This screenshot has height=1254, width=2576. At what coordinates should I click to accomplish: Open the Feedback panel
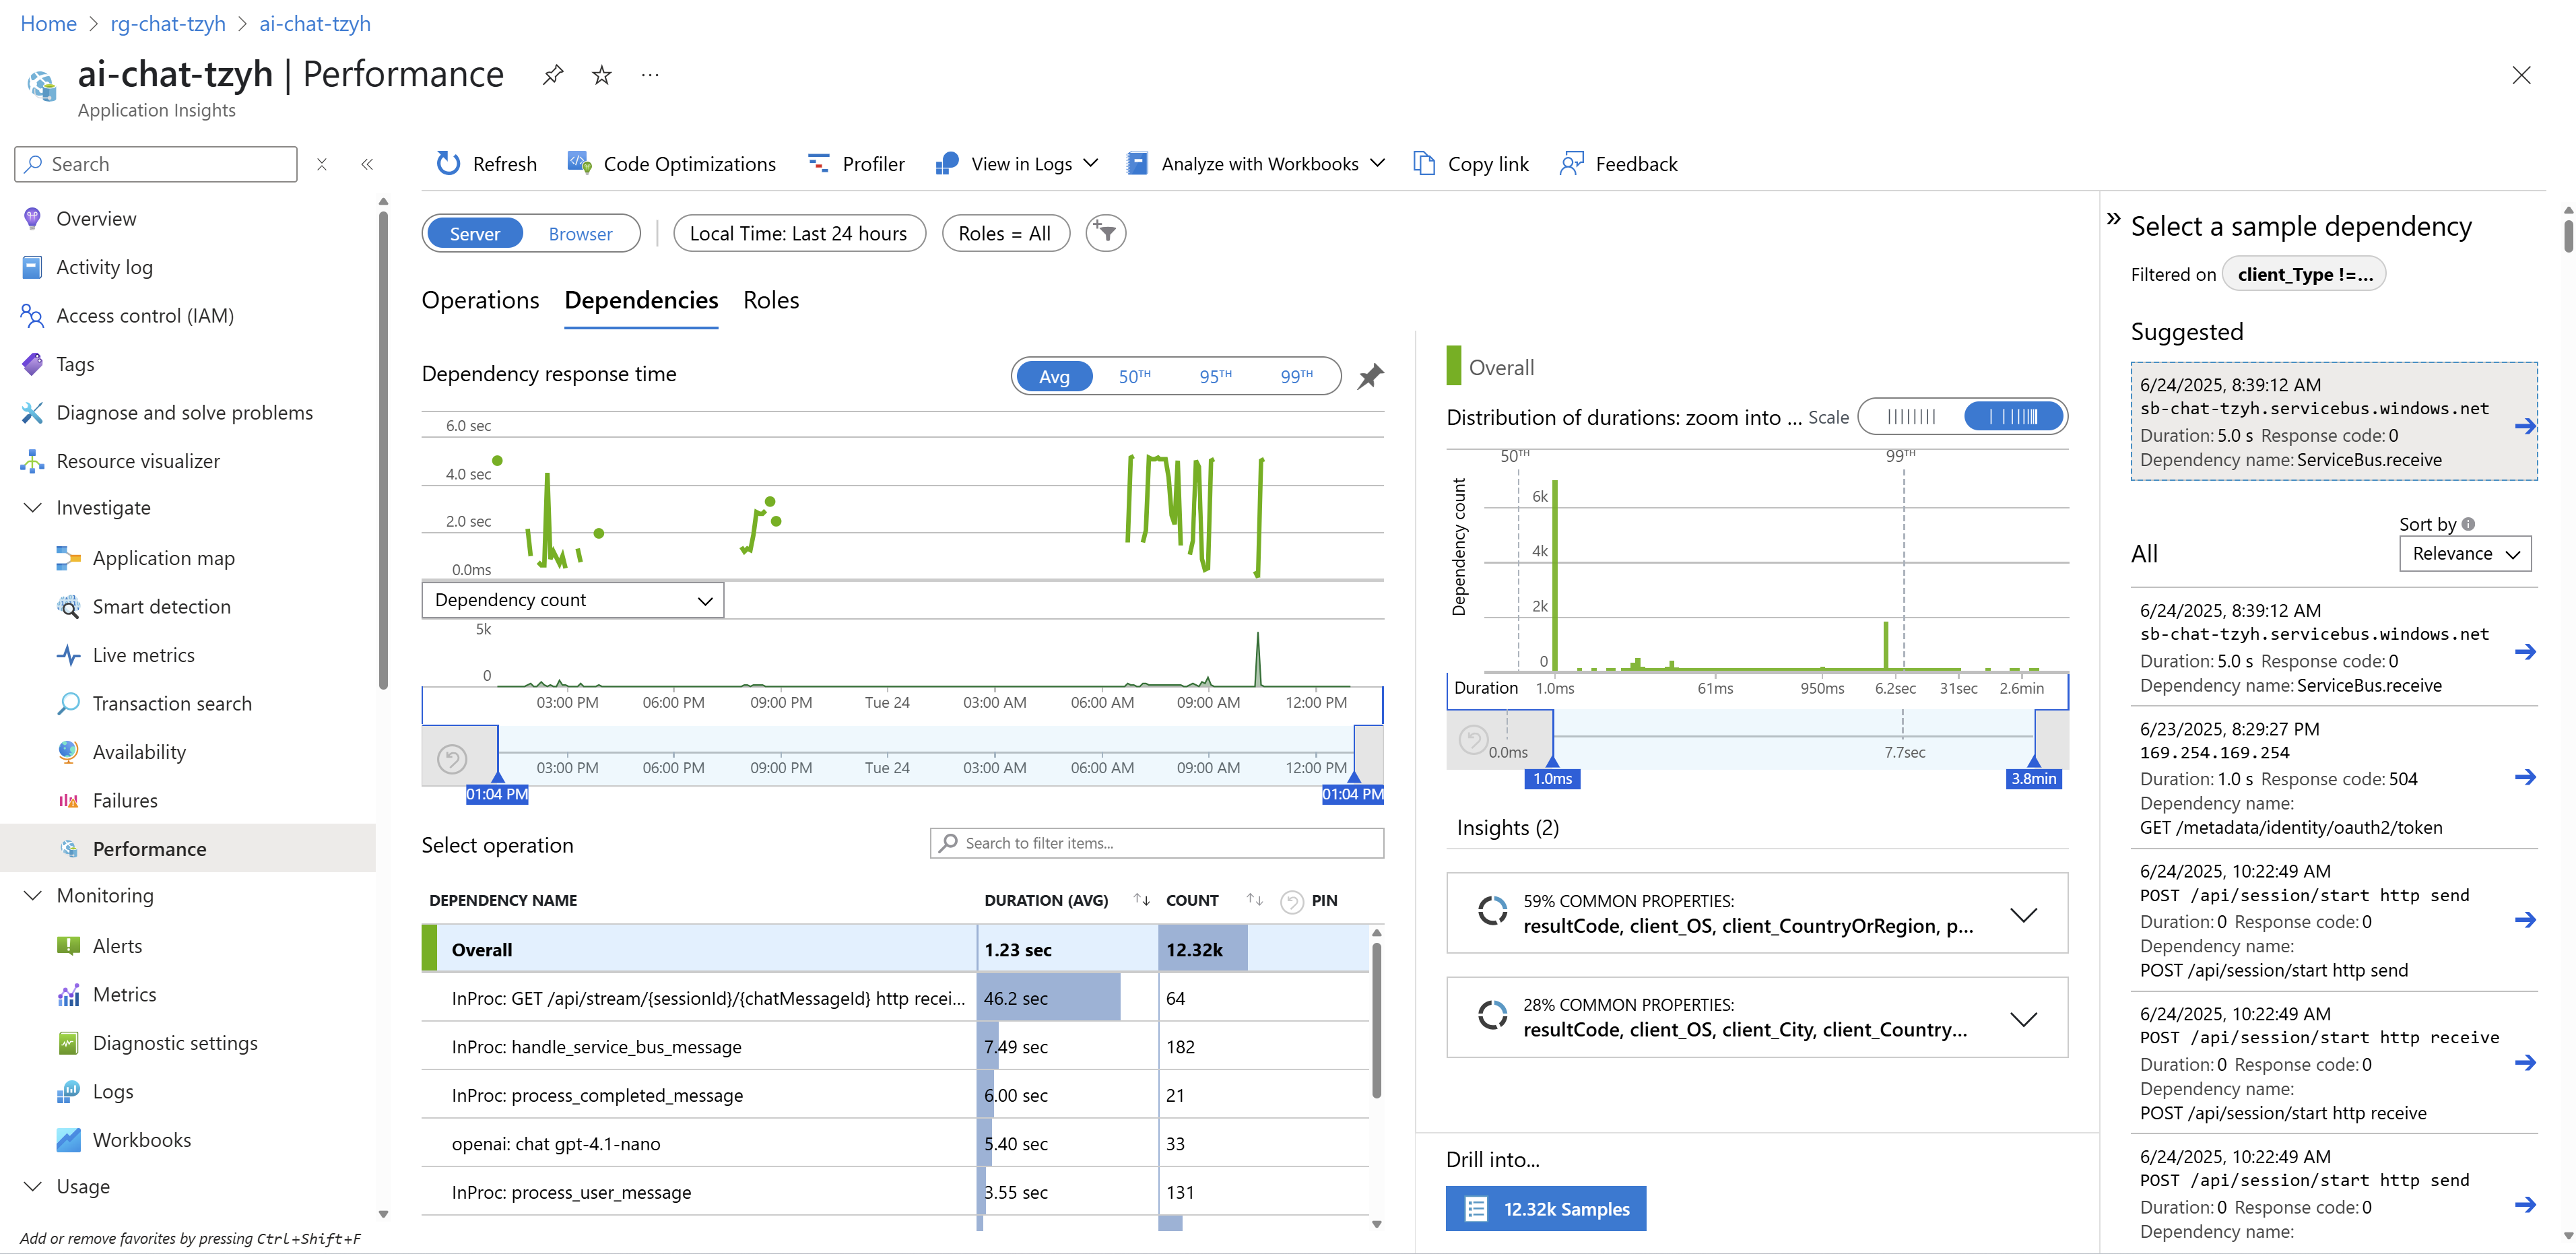pos(1618,163)
